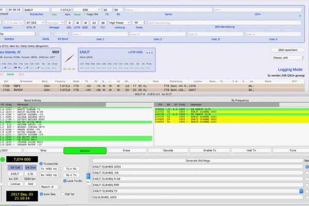Click the ITU zone field showing 36

[x=102, y=23]
